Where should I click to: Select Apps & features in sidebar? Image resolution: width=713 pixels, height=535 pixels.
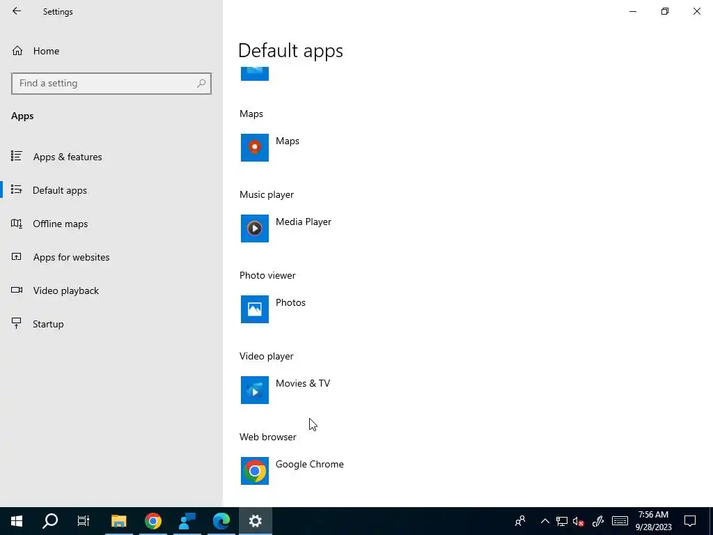(111, 157)
